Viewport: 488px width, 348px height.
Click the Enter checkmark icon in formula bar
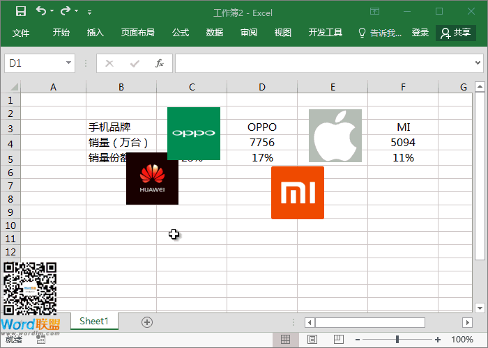pos(135,64)
